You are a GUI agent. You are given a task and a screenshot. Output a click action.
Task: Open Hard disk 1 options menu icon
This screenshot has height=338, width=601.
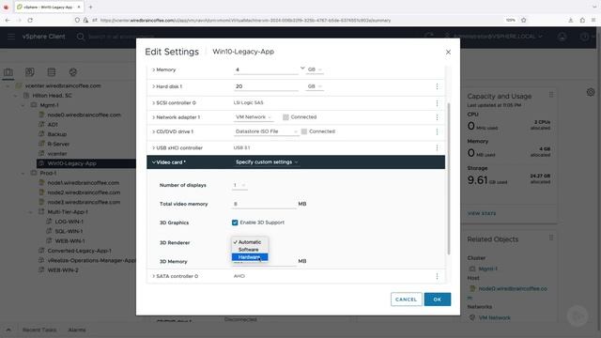[437, 86]
